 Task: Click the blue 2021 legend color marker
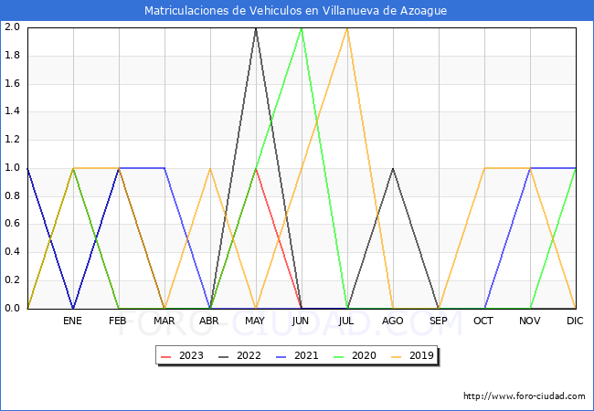281,356
